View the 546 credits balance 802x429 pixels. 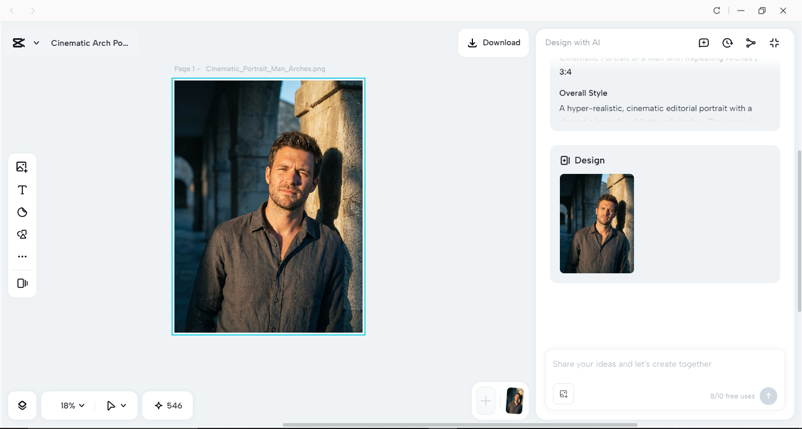[167, 405]
